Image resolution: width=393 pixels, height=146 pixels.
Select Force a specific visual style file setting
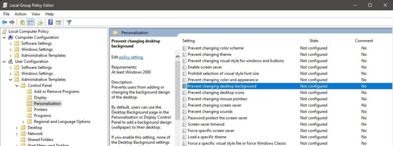[237, 143]
